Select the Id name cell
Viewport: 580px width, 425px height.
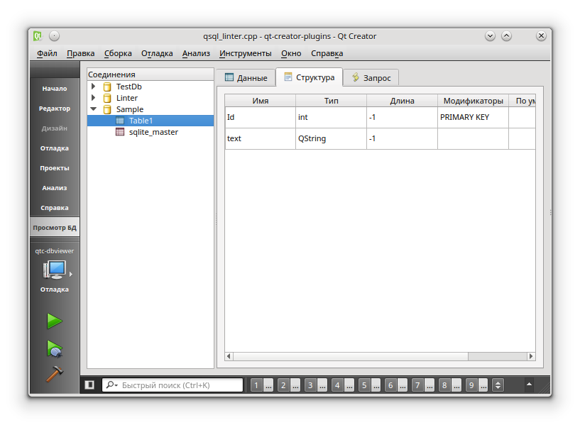[261, 118]
